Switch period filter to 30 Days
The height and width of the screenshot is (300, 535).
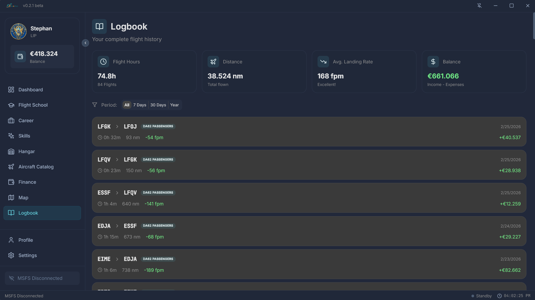158,105
